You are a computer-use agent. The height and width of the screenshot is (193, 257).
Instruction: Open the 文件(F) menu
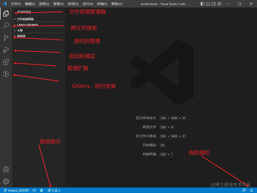tap(16, 4)
